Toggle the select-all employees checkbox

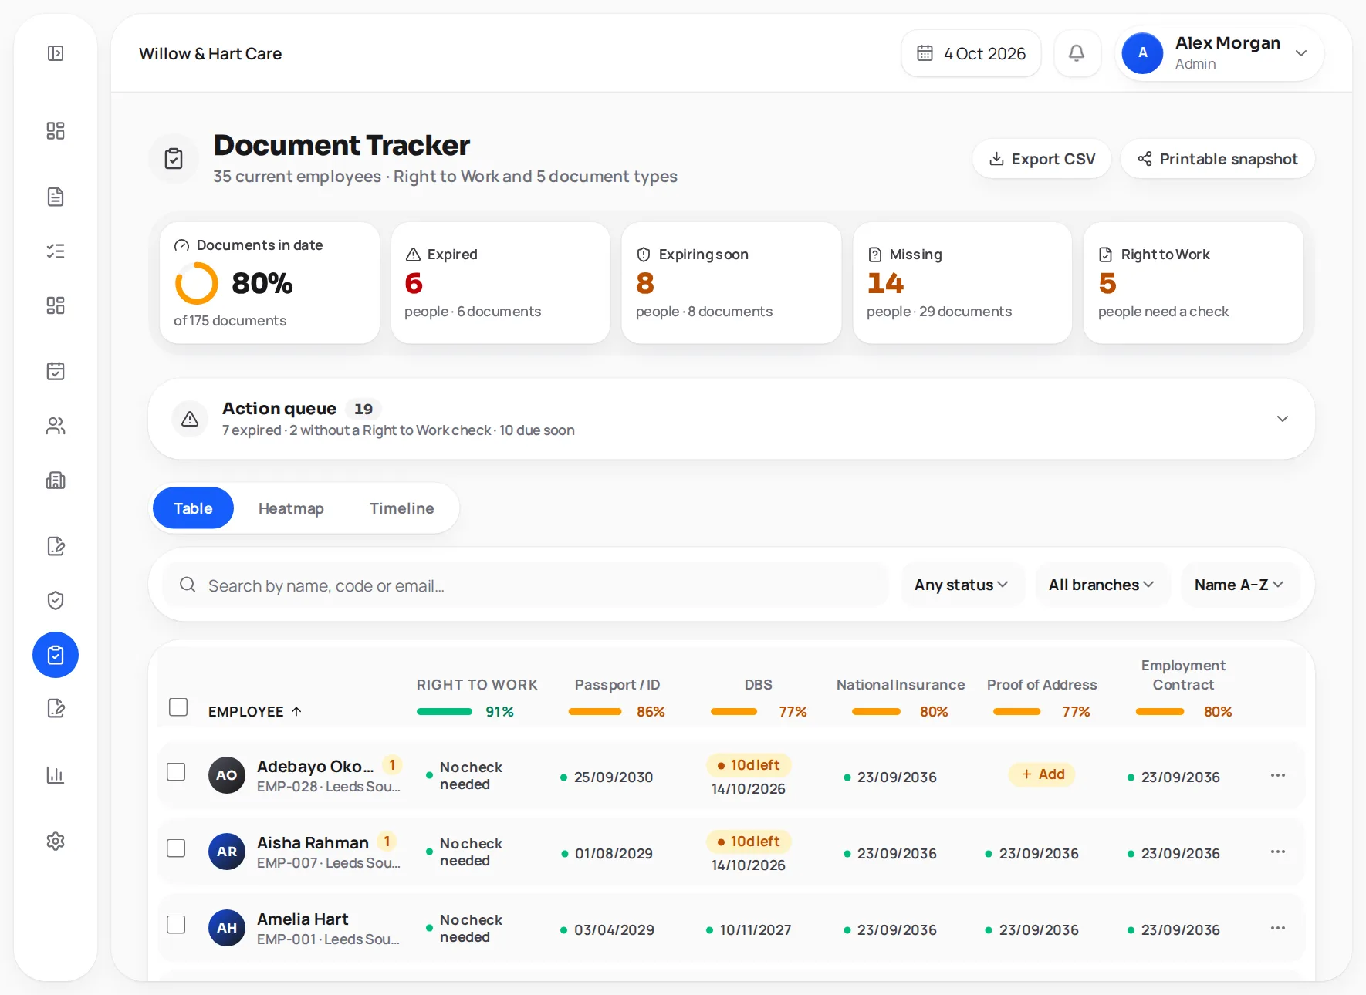pyautogui.click(x=178, y=707)
